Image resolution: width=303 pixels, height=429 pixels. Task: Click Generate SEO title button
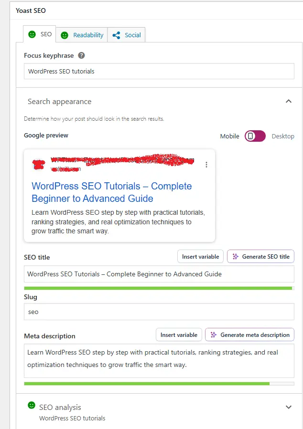pyautogui.click(x=260, y=257)
